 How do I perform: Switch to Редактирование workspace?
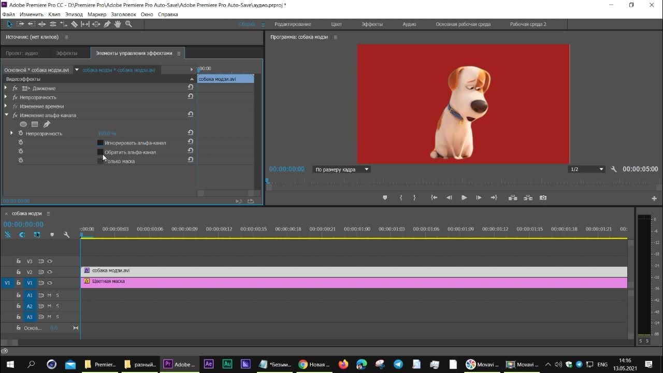293,24
